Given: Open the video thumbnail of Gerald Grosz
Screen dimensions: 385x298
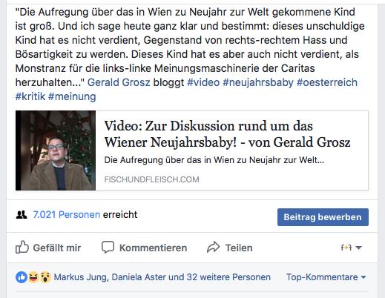Looking at the screenshot, I should pos(56,150).
